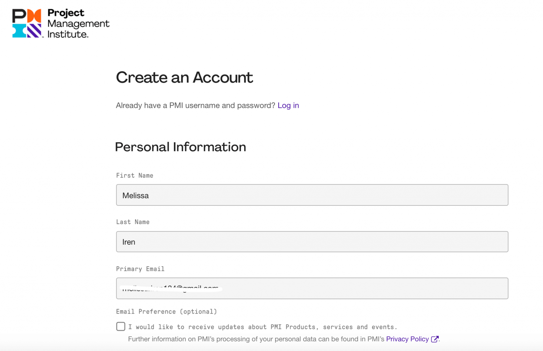This screenshot has width=543, height=351.
Task: Open the external link icon beside Privacy Policy
Action: coord(434,339)
